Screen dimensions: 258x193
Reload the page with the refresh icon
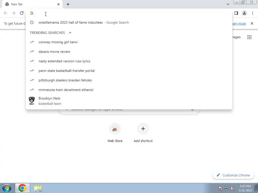tap(22, 13)
